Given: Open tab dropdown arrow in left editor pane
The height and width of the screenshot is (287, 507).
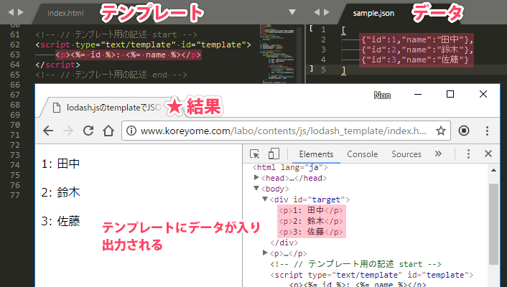Looking at the screenshot, I should click(292, 12).
